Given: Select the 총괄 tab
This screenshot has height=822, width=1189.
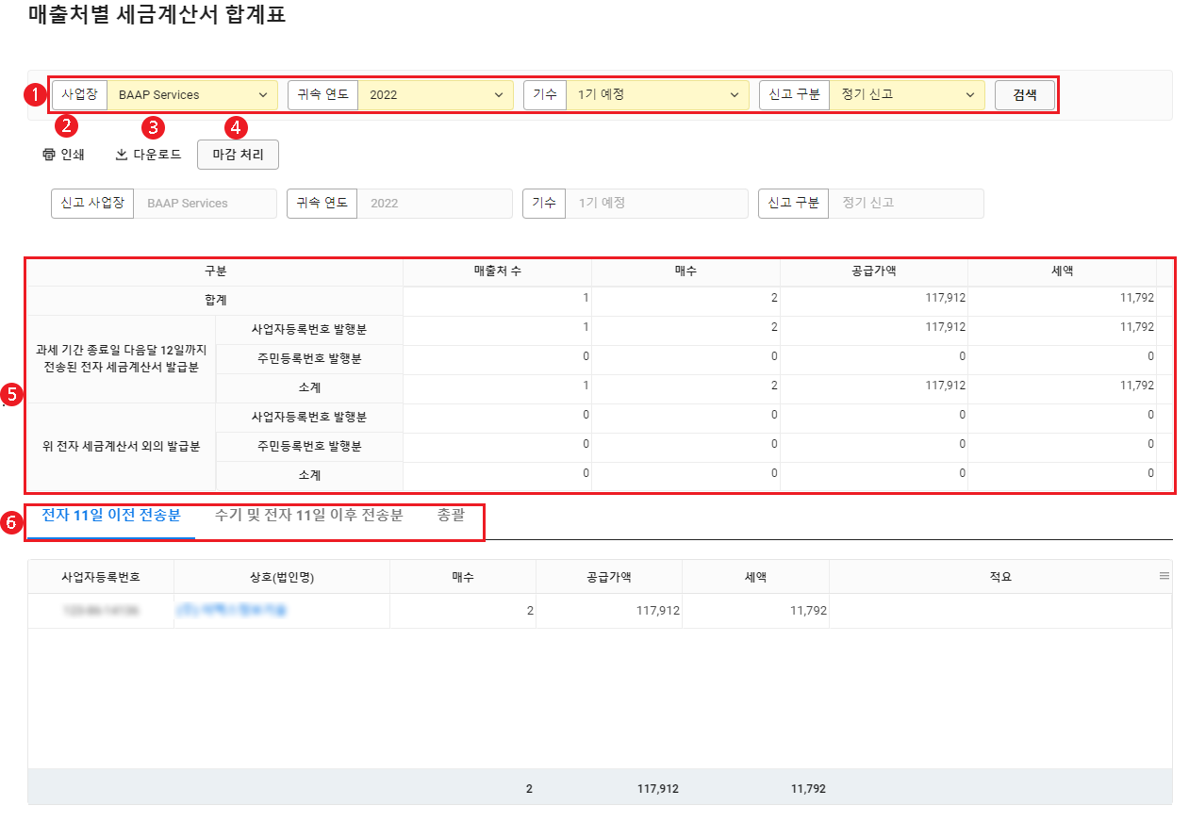Looking at the screenshot, I should coord(451,516).
